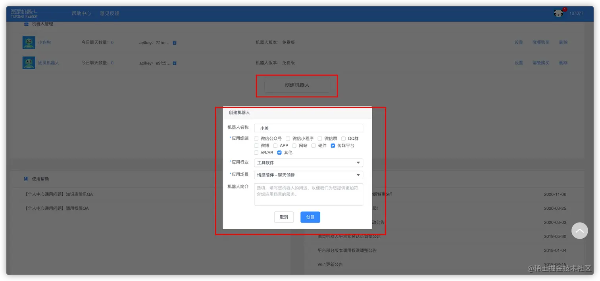Click 删除 for the 图灵机器人 robot
Screen dimensions: 600x281
563,63
